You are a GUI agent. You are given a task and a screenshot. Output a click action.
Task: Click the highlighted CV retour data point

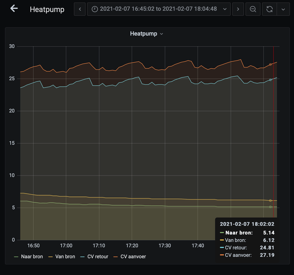[x=270, y=80]
